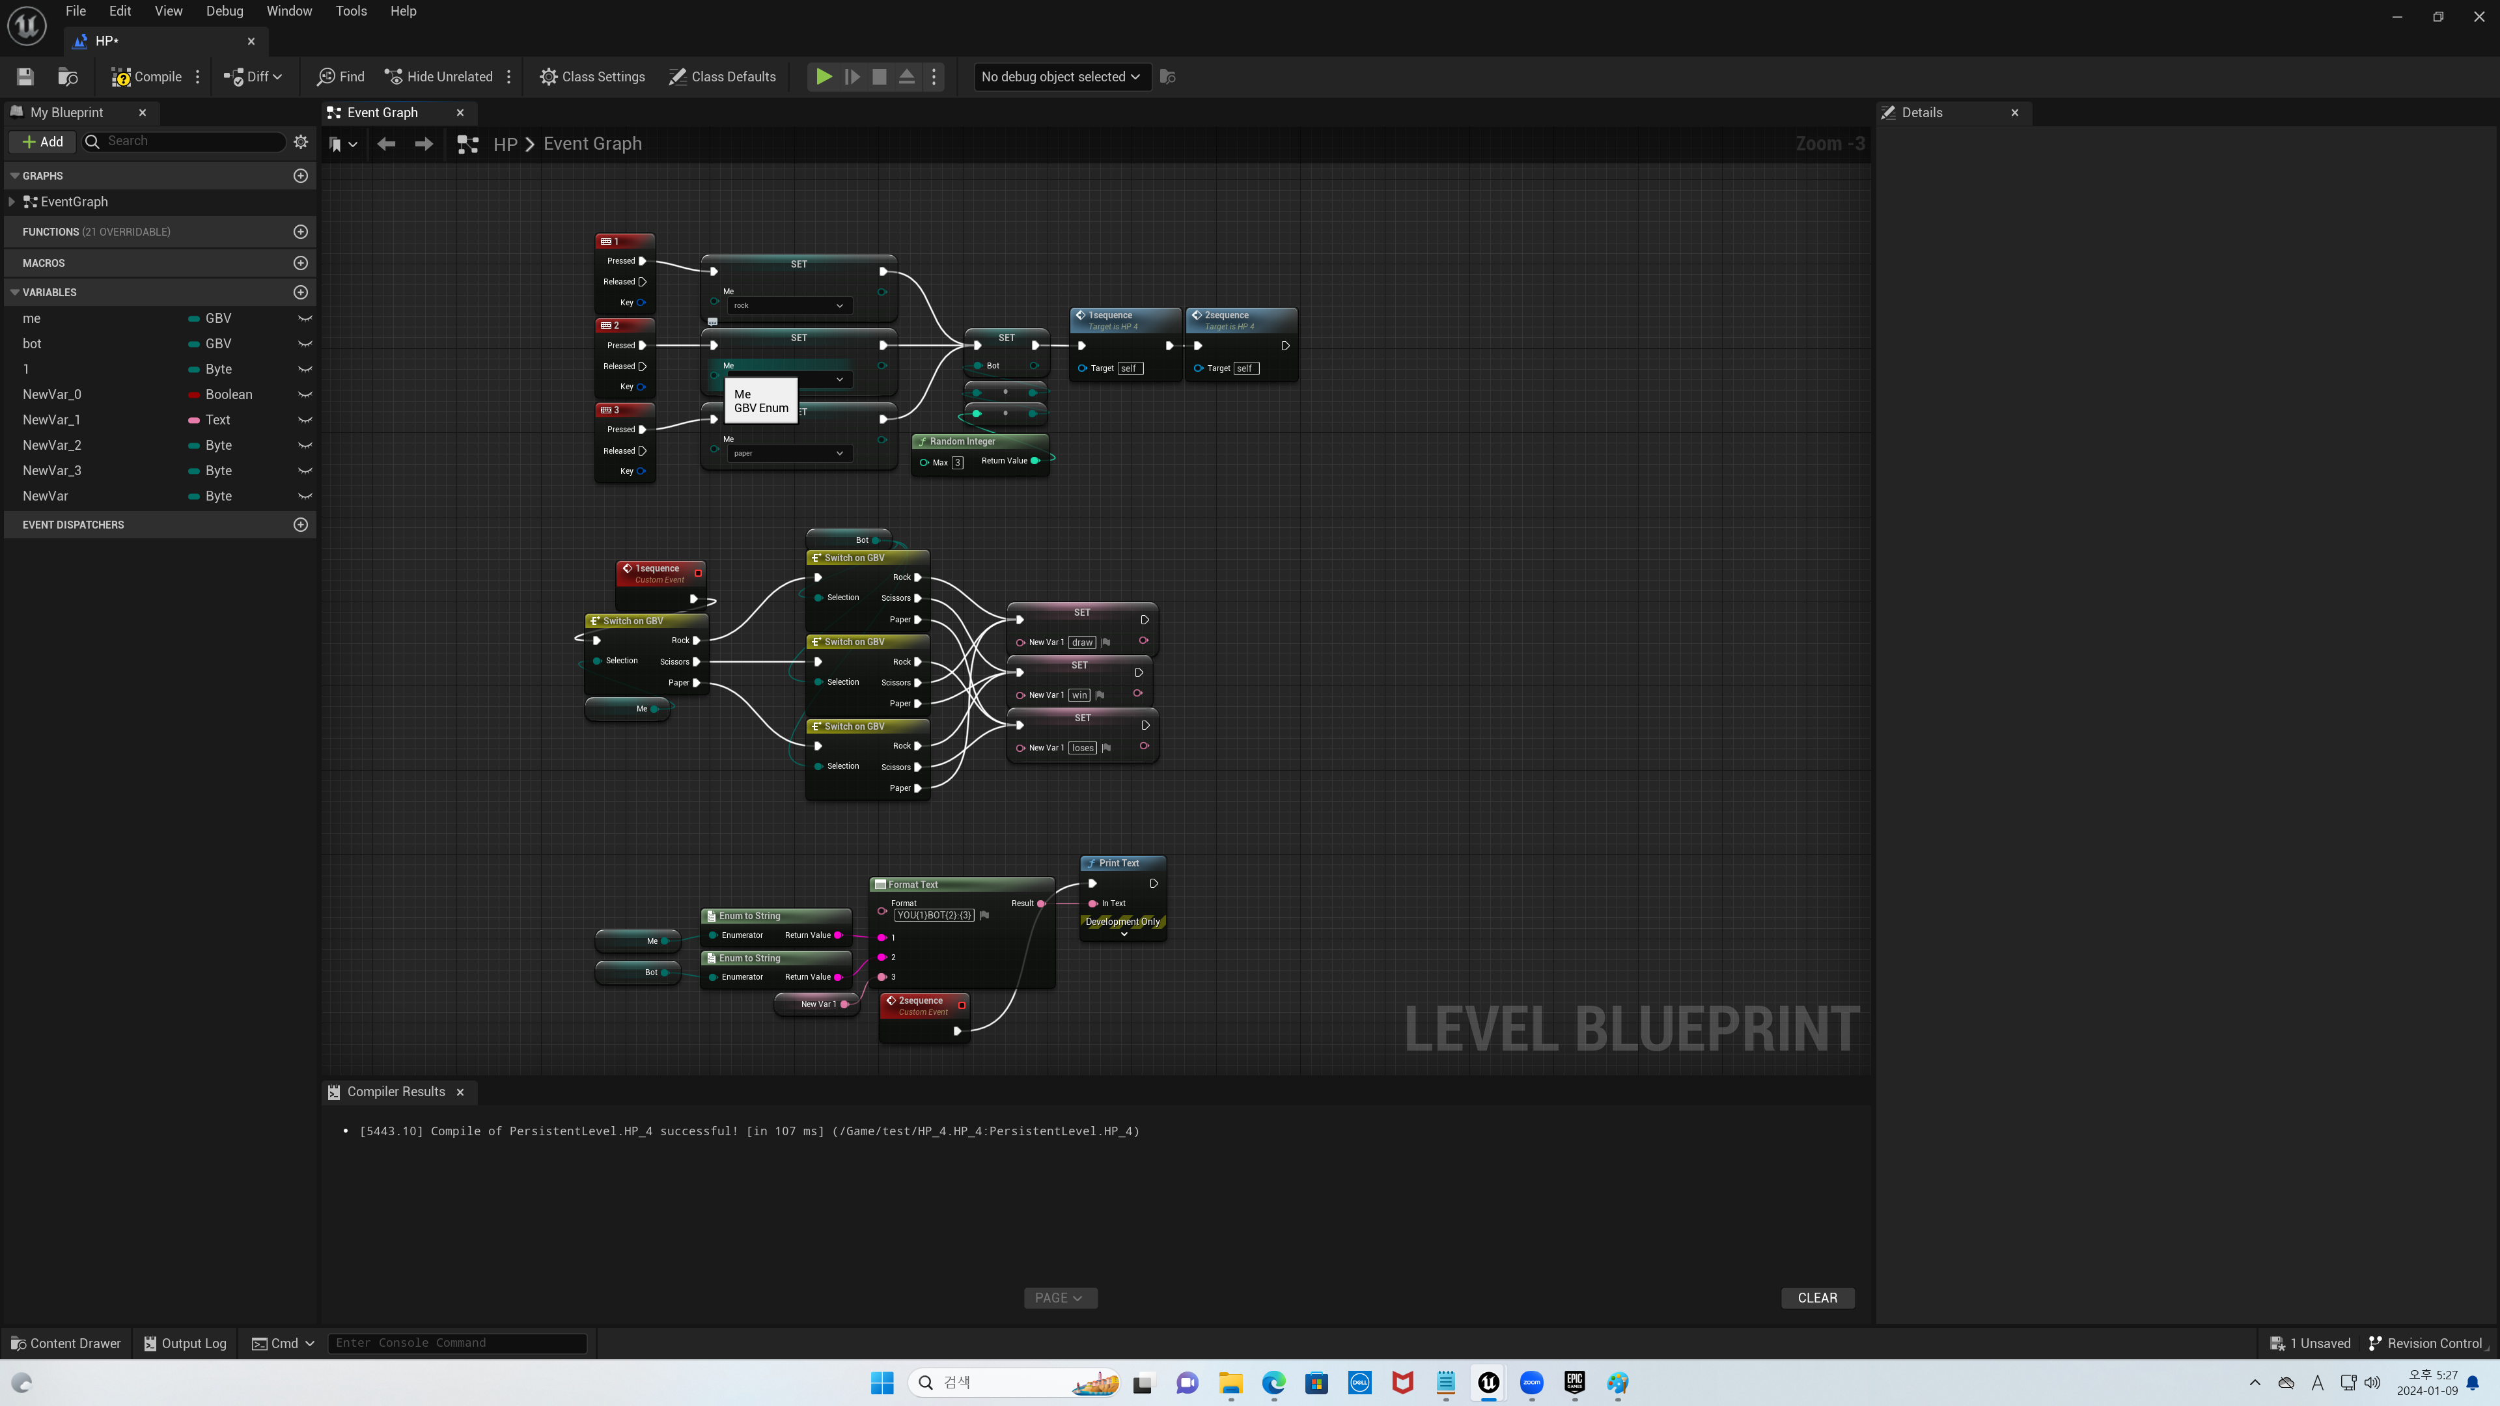The width and height of the screenshot is (2500, 1406).
Task: Start Play in editor
Action: click(823, 77)
